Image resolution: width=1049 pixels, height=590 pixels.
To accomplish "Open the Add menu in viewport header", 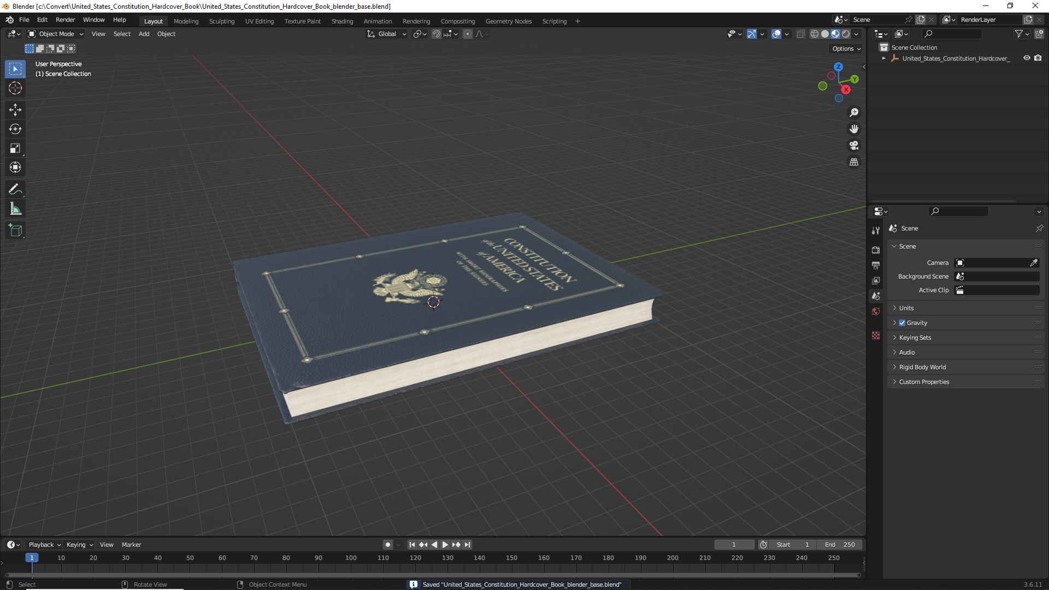I will [x=144, y=34].
